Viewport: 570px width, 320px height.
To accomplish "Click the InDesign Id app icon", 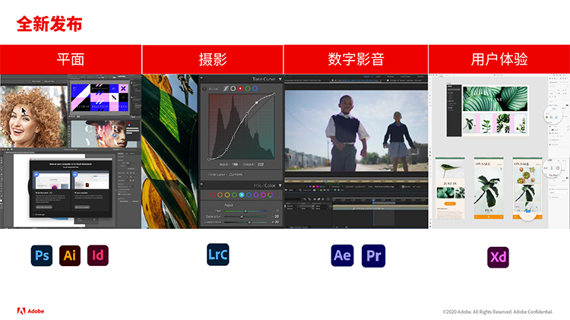I will 98,255.
